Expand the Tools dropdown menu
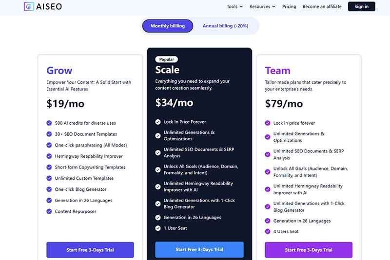Screen dimensions: 390x260 [234, 7]
